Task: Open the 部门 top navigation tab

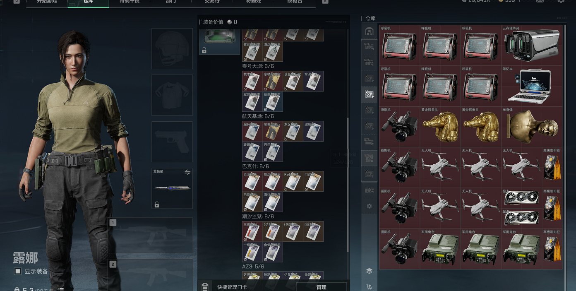Action: click(x=171, y=2)
